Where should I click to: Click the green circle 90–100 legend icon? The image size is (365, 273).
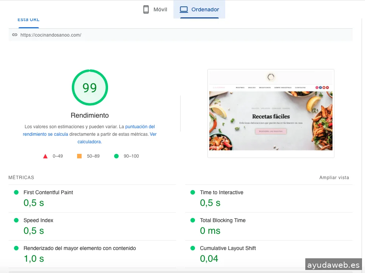tap(116, 156)
